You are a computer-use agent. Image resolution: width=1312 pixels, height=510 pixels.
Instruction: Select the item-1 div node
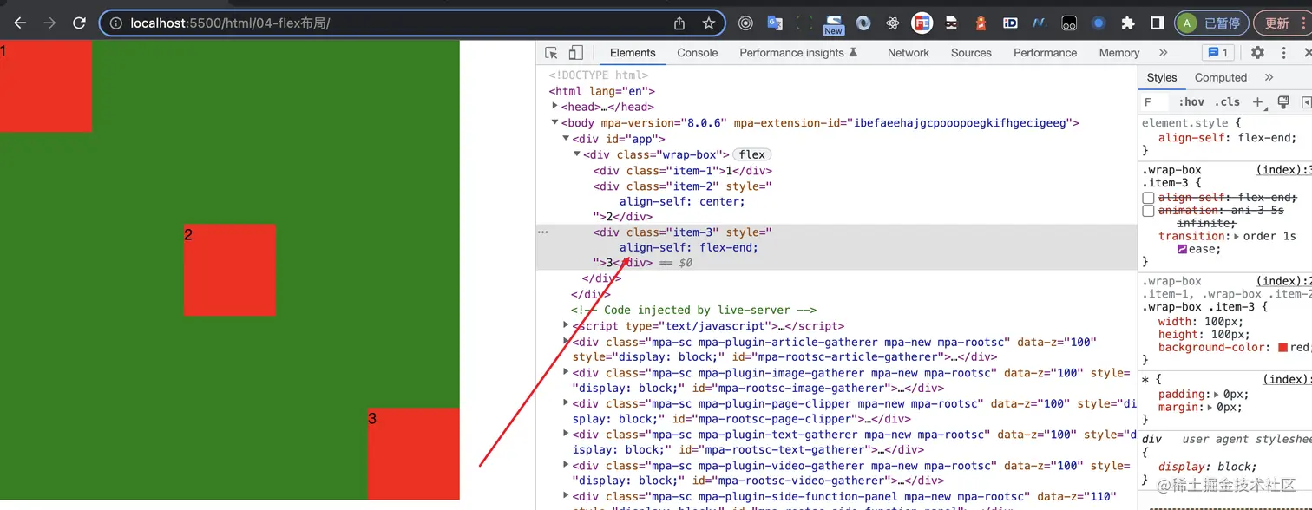pyautogui.click(x=683, y=171)
